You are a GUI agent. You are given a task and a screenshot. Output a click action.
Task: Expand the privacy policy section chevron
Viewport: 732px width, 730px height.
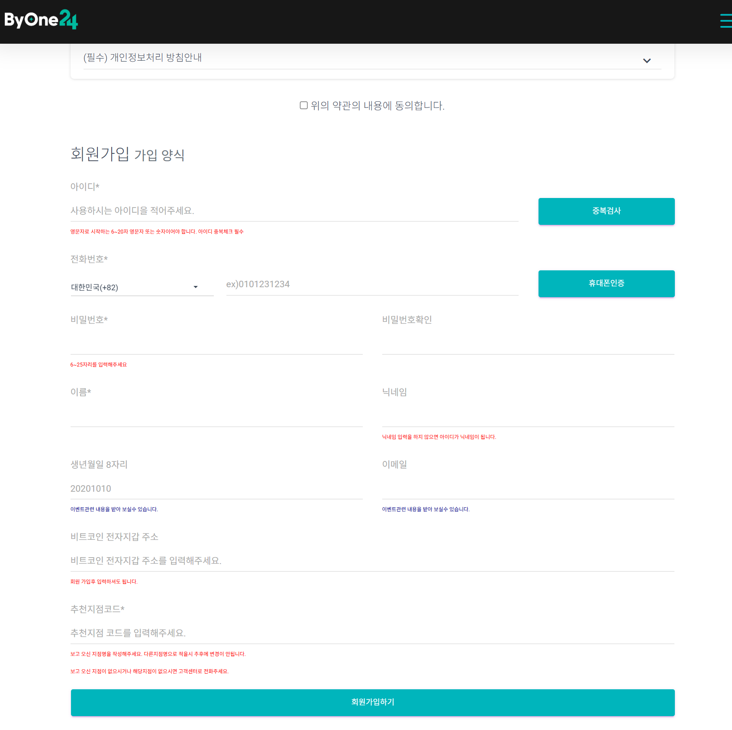point(647,61)
